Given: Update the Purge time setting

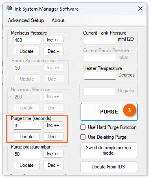Looking at the screenshot, I should point(27,137).
